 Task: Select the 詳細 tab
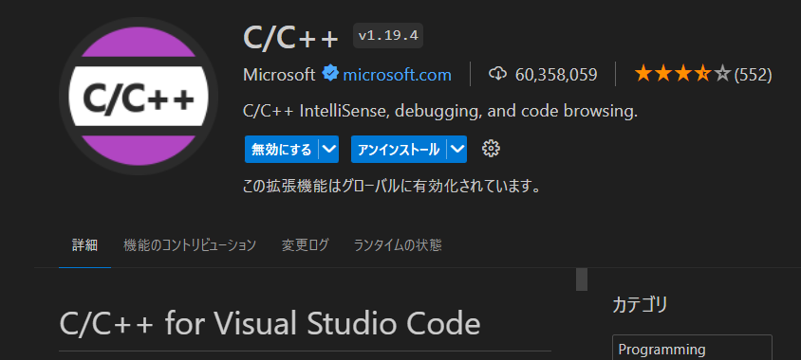(x=84, y=245)
